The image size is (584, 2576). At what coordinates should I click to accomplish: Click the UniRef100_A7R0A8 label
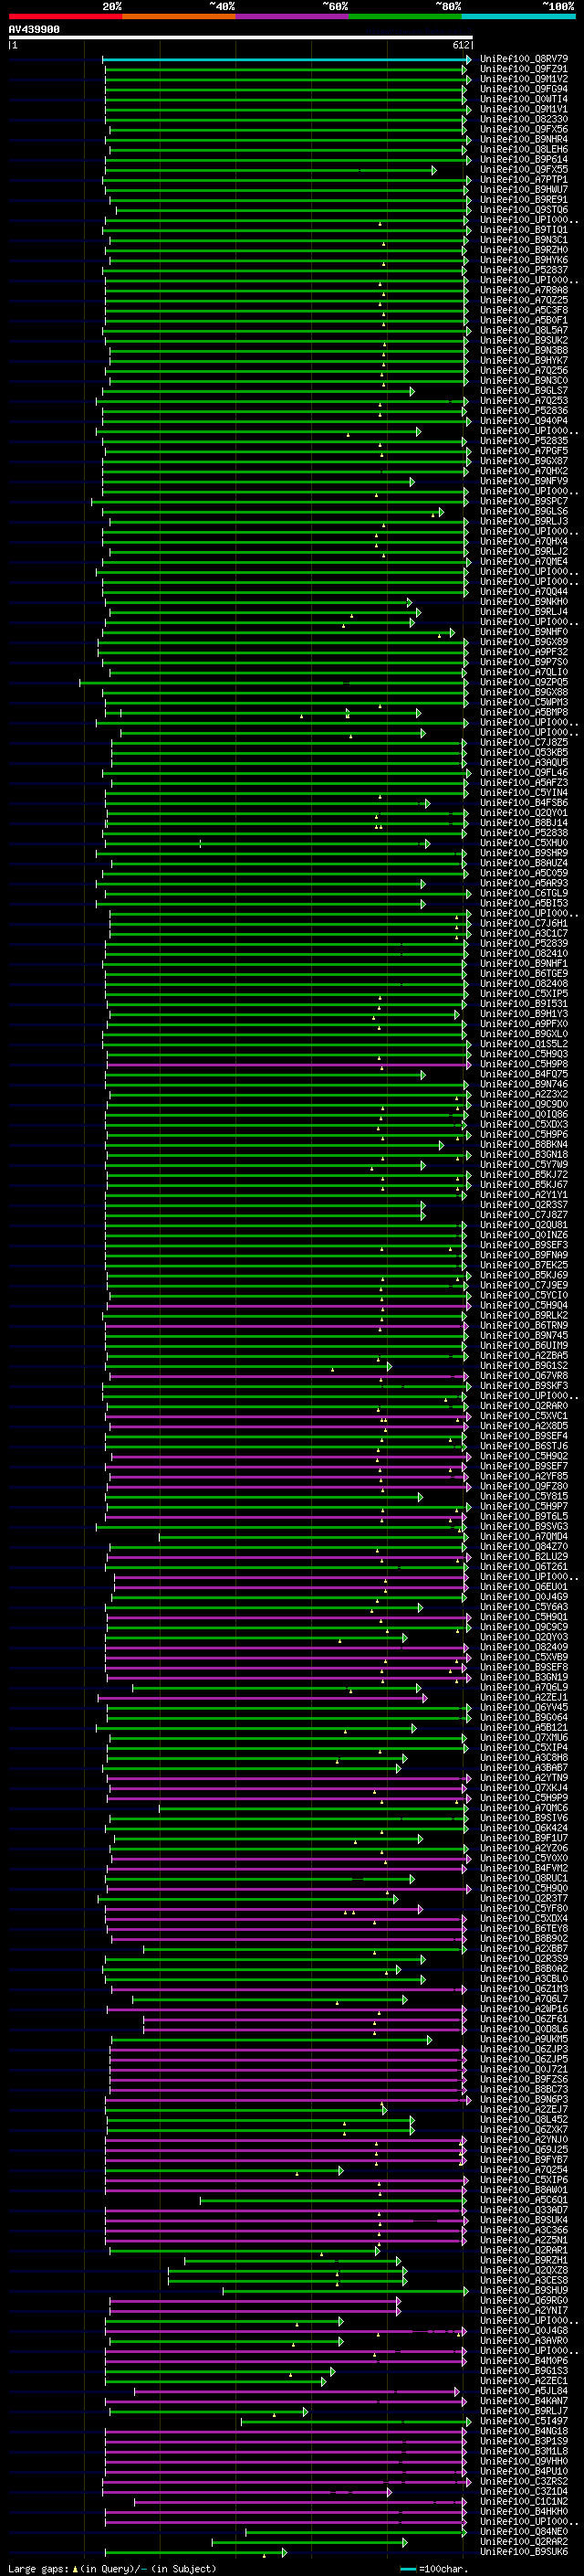click(x=524, y=290)
